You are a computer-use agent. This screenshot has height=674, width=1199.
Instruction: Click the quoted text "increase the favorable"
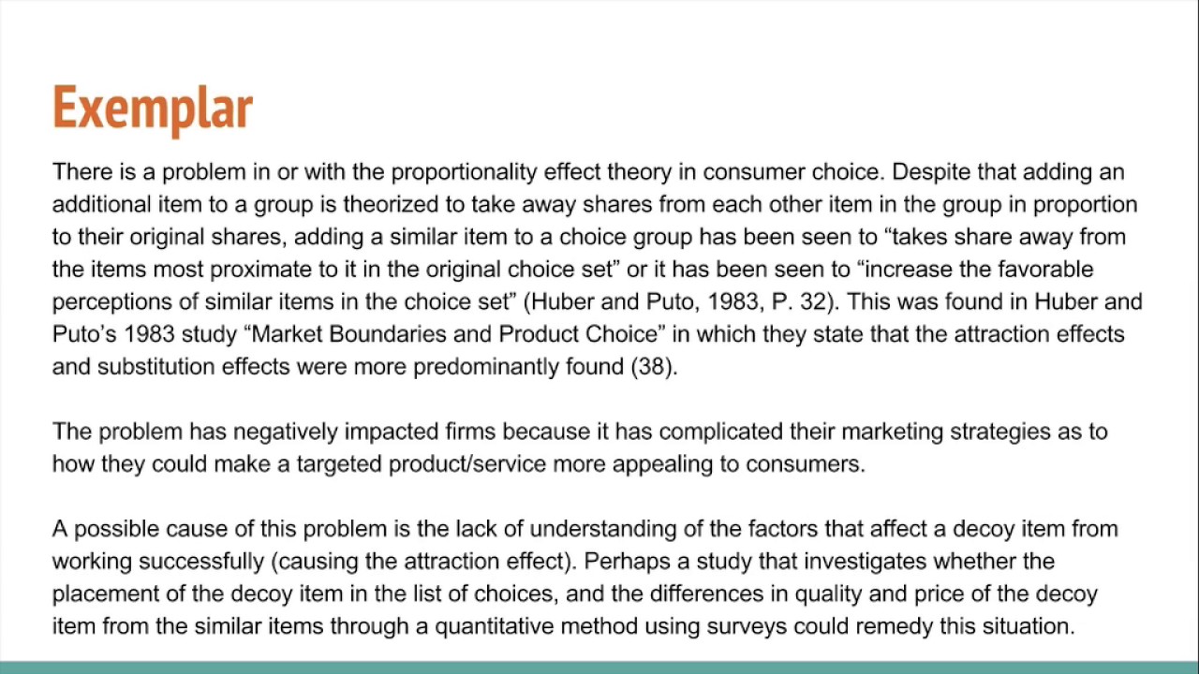[977, 270]
